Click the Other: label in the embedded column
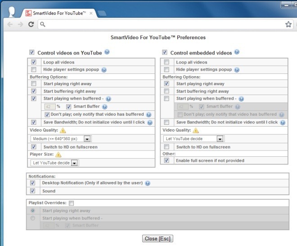This screenshot has height=246, width=297. click(169, 154)
